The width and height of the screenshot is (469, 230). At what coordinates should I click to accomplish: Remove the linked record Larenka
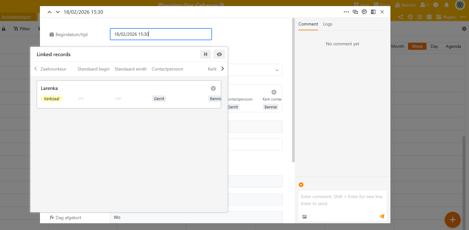point(213,88)
